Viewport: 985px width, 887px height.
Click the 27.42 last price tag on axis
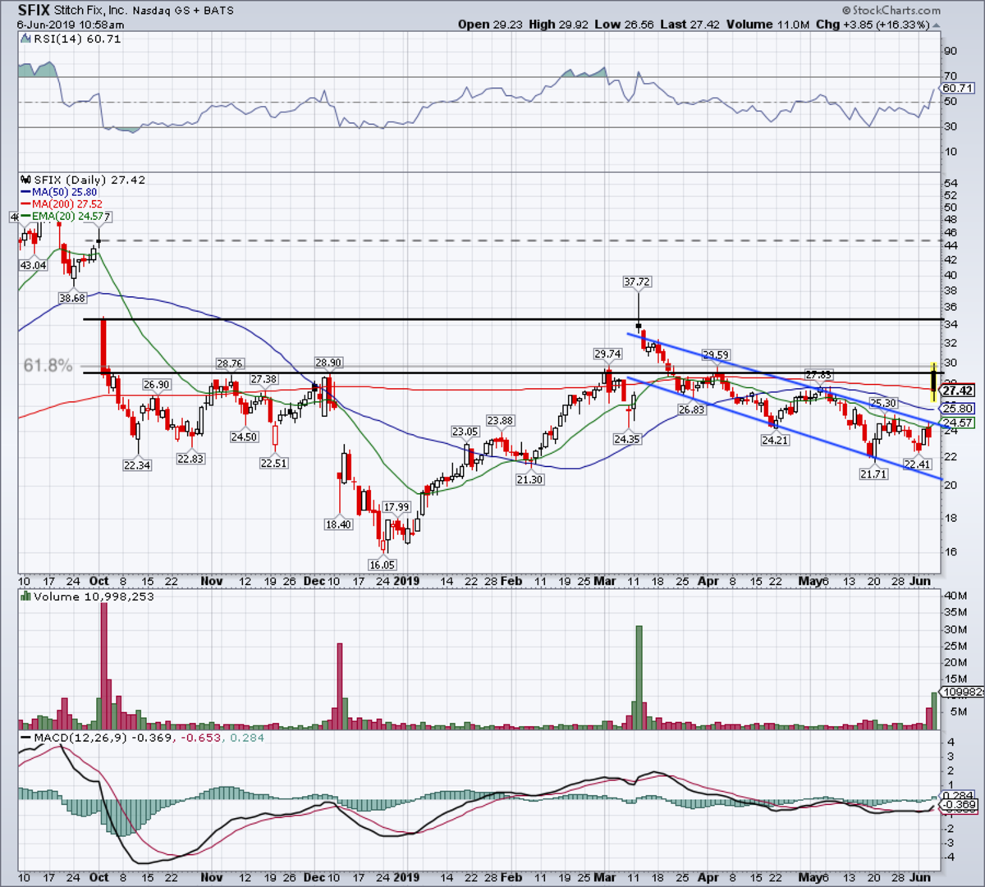pyautogui.click(x=958, y=391)
